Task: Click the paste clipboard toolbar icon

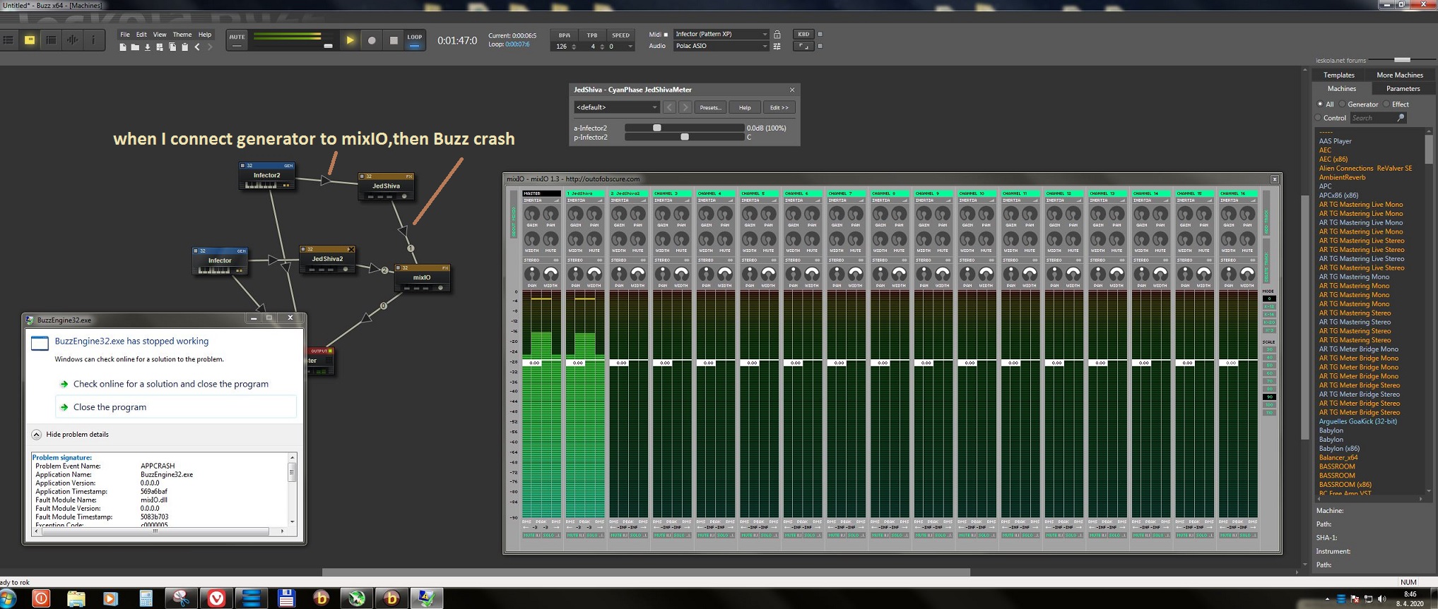Action: click(184, 47)
